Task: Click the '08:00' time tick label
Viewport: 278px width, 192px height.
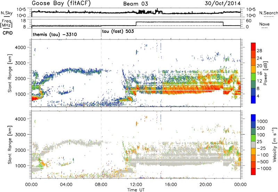Action: 101,185
